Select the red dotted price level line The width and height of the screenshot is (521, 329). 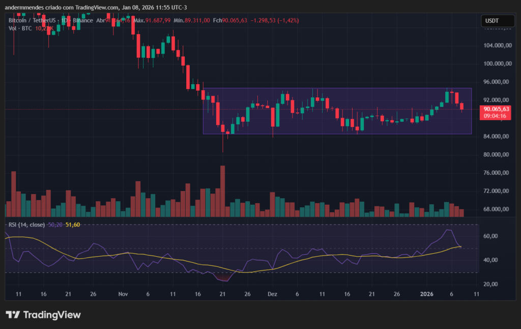[x=102, y=108]
